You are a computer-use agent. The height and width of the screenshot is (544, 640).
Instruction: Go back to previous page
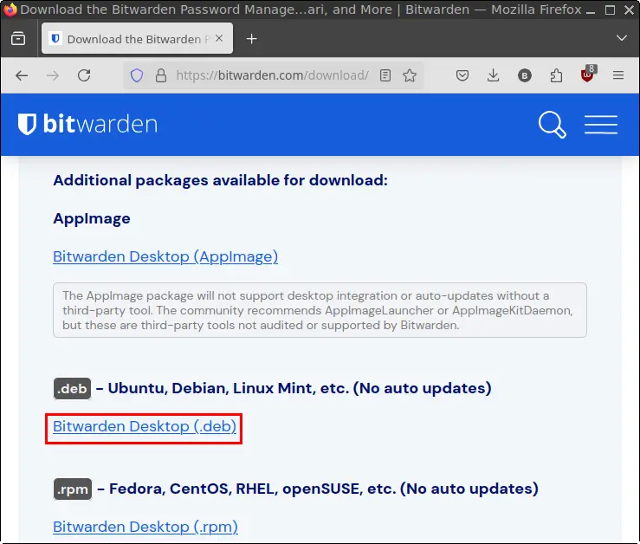tap(22, 75)
